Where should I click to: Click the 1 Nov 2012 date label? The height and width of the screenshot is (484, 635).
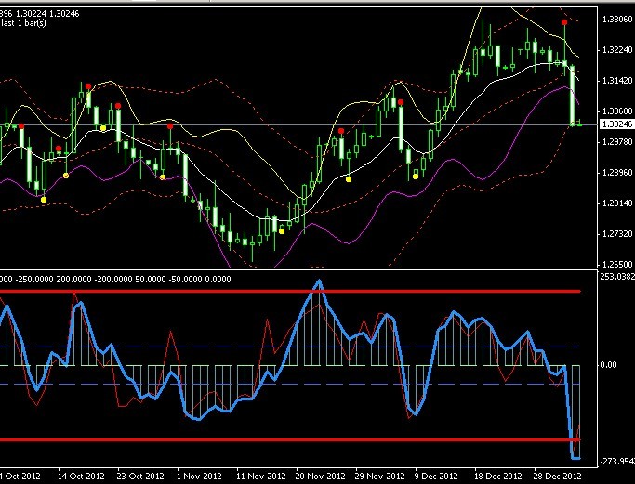202,475
